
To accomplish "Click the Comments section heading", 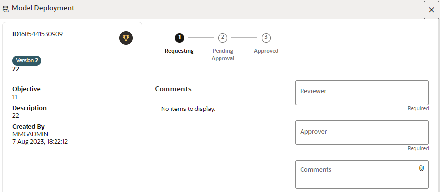I will [x=173, y=89].
